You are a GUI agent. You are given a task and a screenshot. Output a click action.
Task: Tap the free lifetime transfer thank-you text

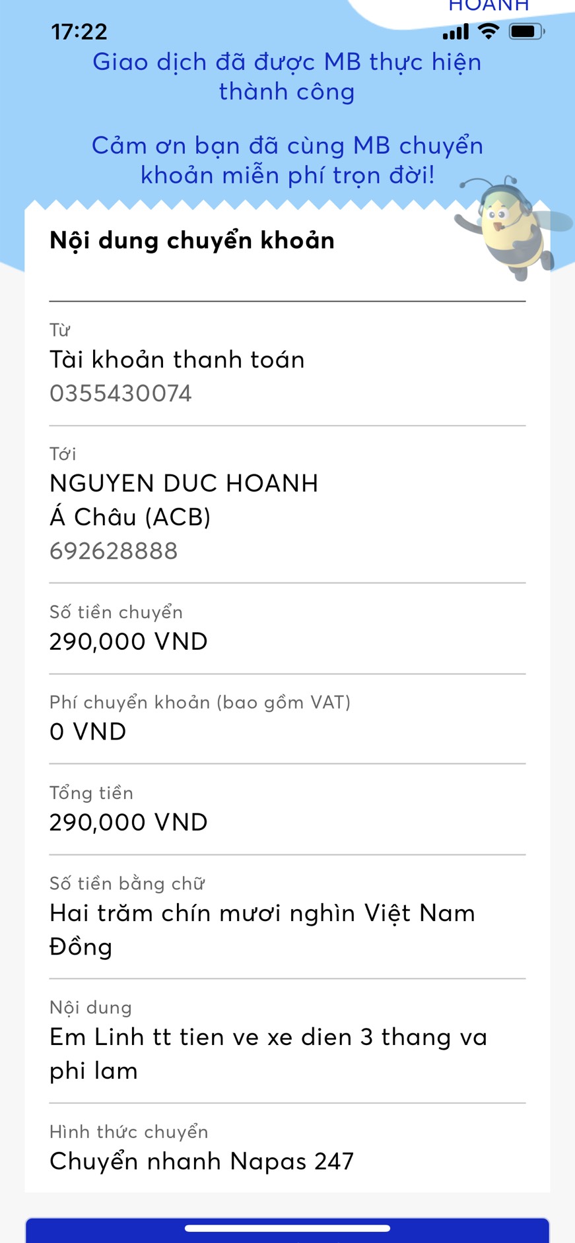pos(287,160)
